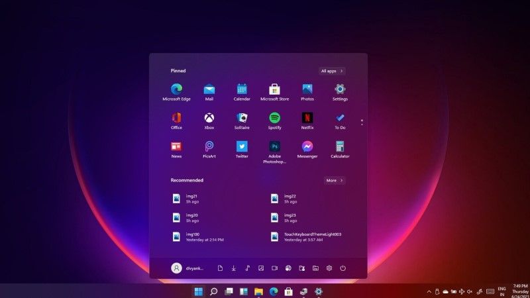Launch the pinned Calendar app
This screenshot has width=530, height=298.
[242, 92]
